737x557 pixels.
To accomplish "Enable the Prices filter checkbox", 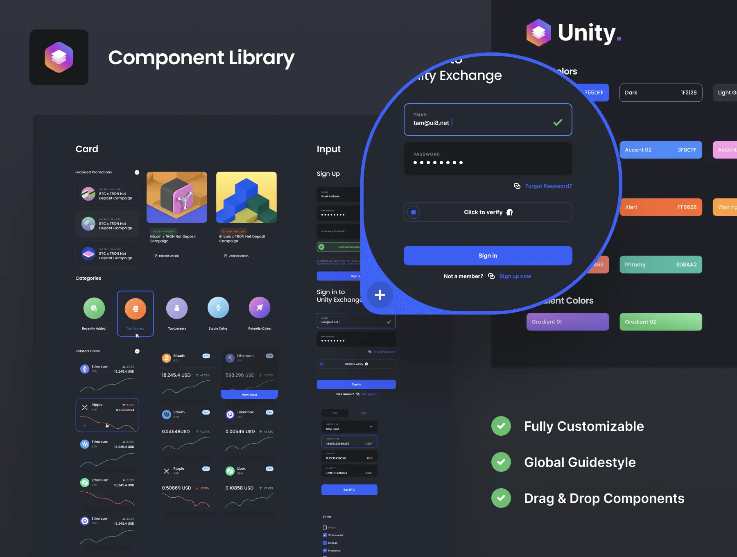I will pos(325,528).
